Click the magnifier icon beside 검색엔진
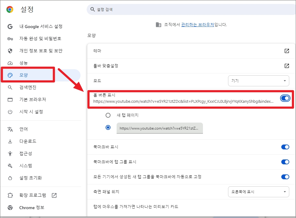This screenshot has width=296, height=218. point(10,88)
